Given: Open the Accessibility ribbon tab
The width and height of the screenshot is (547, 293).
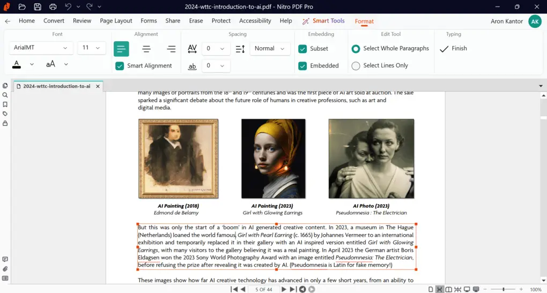Looking at the screenshot, I should click(255, 21).
